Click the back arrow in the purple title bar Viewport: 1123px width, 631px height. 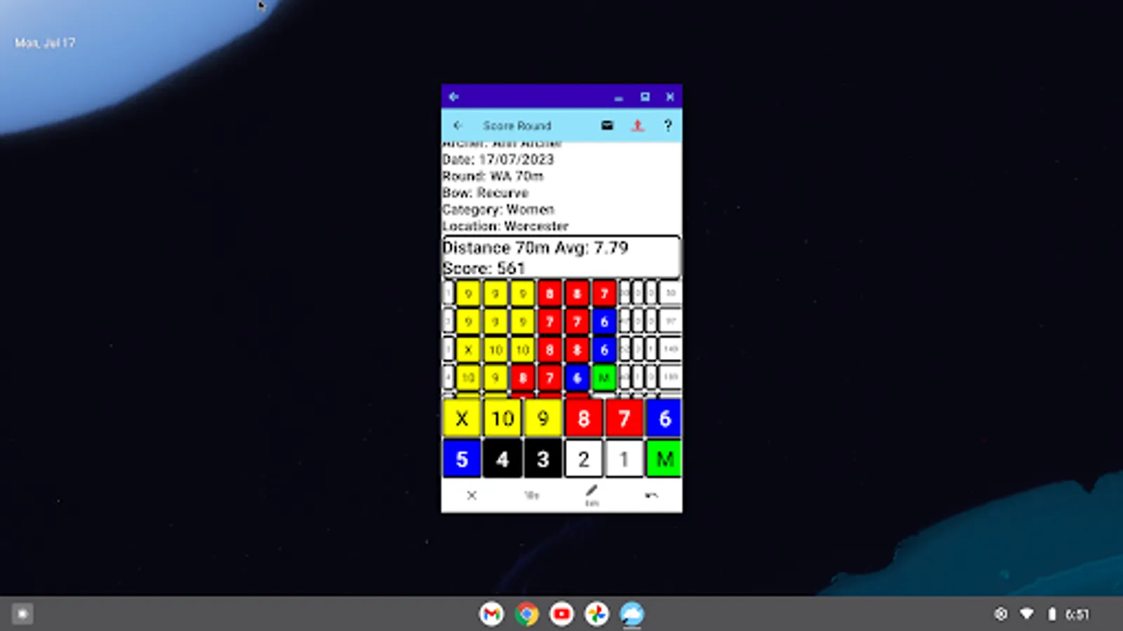(453, 97)
